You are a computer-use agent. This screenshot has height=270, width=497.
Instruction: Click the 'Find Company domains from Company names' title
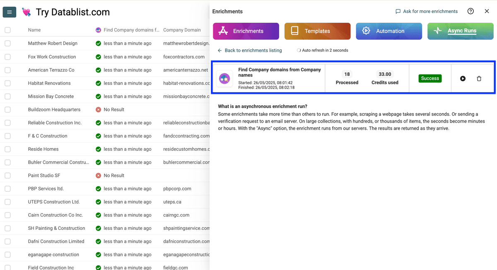(x=280, y=72)
